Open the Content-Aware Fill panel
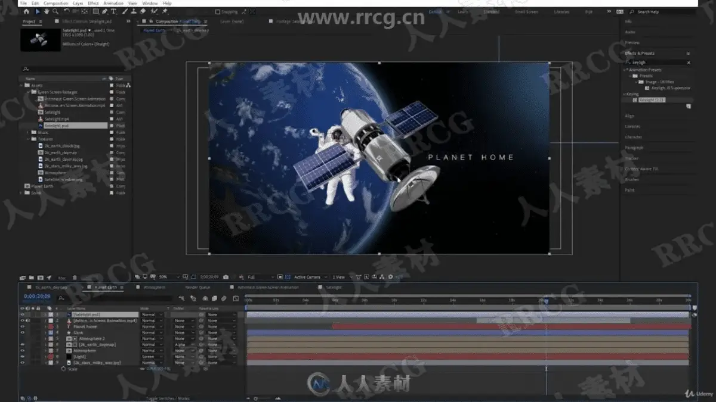The image size is (716, 402). 641,169
